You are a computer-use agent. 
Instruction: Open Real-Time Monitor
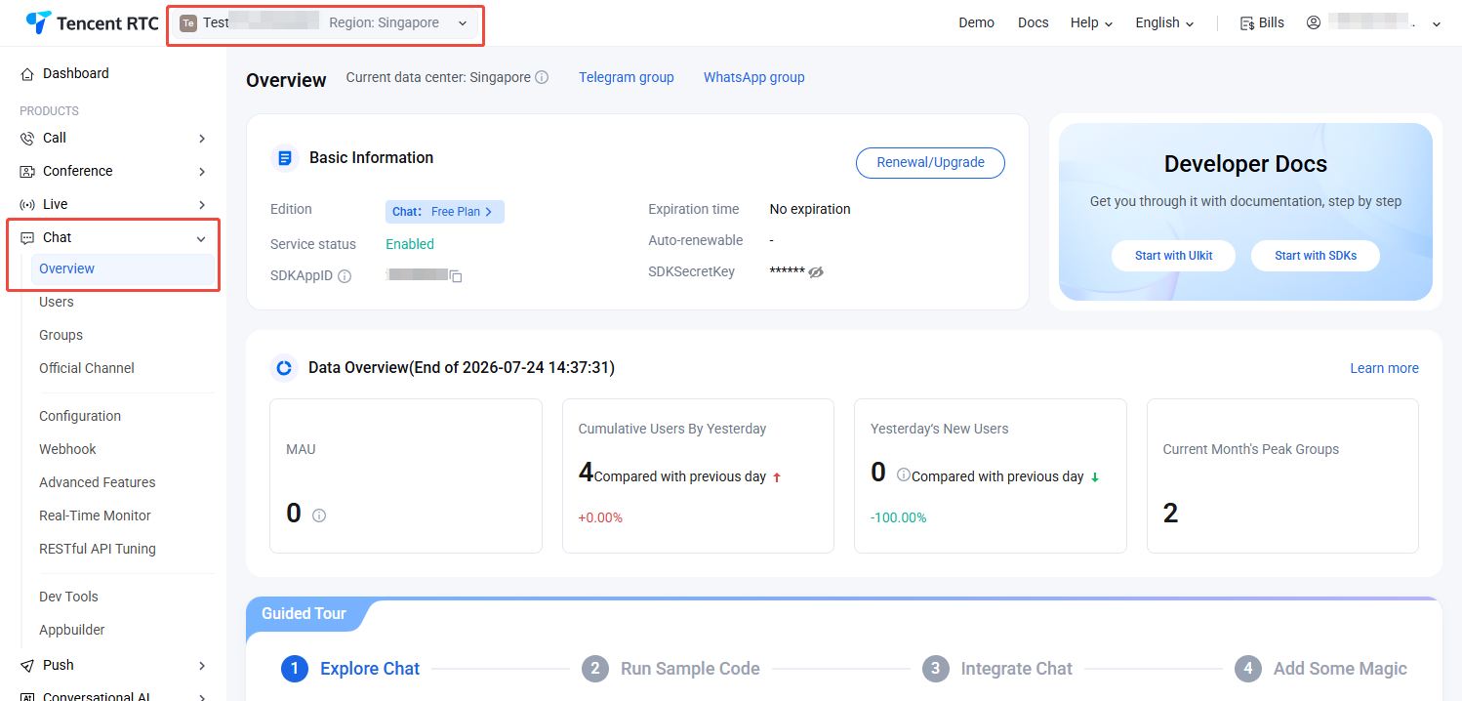[95, 515]
